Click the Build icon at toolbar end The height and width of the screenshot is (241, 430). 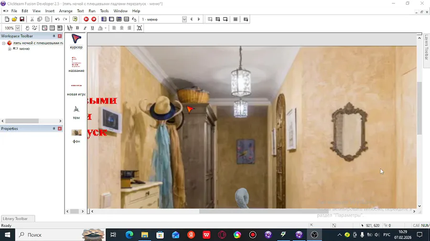[246, 19]
